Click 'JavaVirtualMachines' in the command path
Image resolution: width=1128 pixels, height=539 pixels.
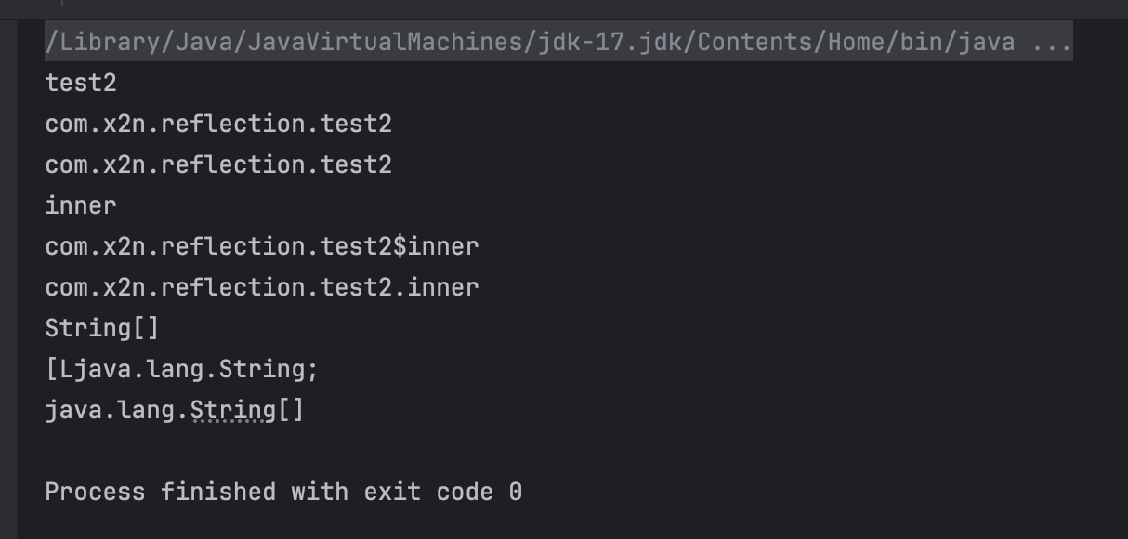coord(386,42)
